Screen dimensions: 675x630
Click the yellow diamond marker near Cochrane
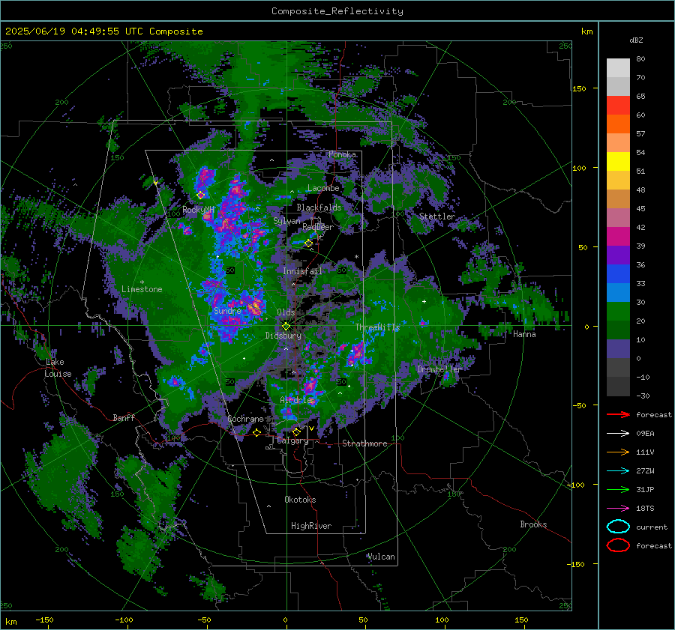[x=256, y=432]
